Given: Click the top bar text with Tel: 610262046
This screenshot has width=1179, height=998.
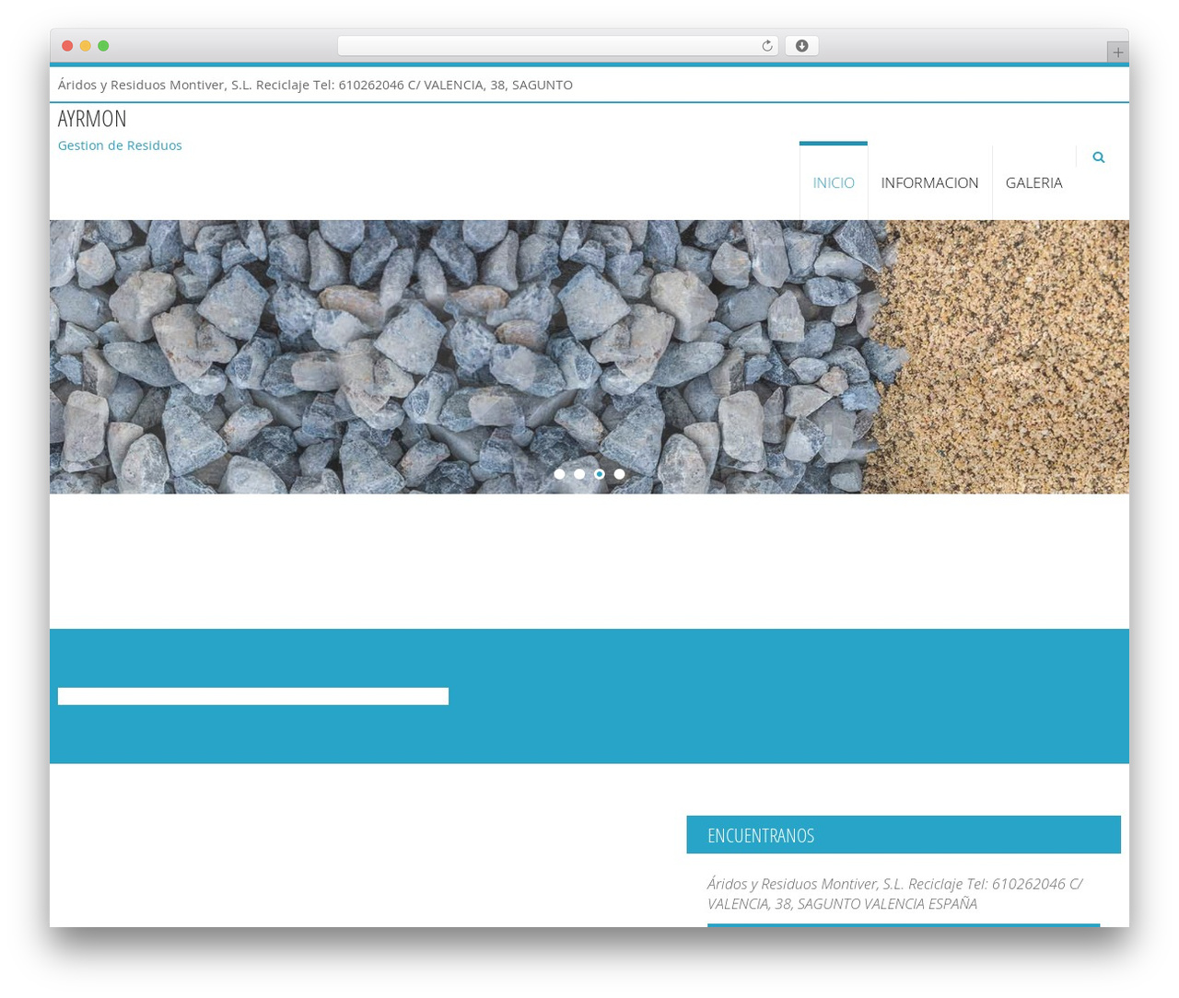Looking at the screenshot, I should coord(315,85).
